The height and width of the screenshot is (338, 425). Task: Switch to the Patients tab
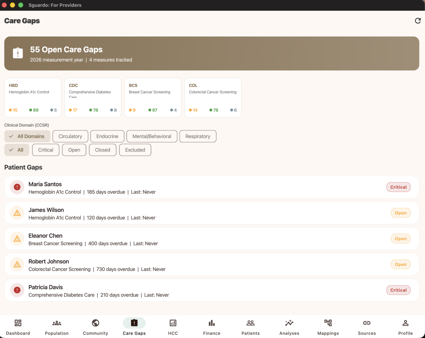[250, 323]
